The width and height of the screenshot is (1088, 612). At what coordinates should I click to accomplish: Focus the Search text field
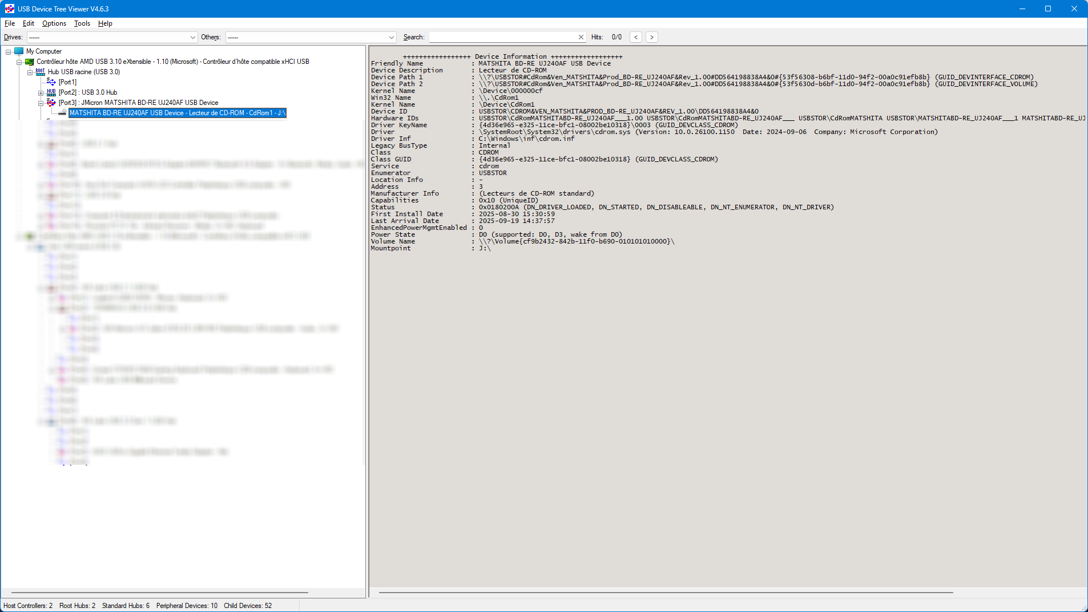coord(503,37)
